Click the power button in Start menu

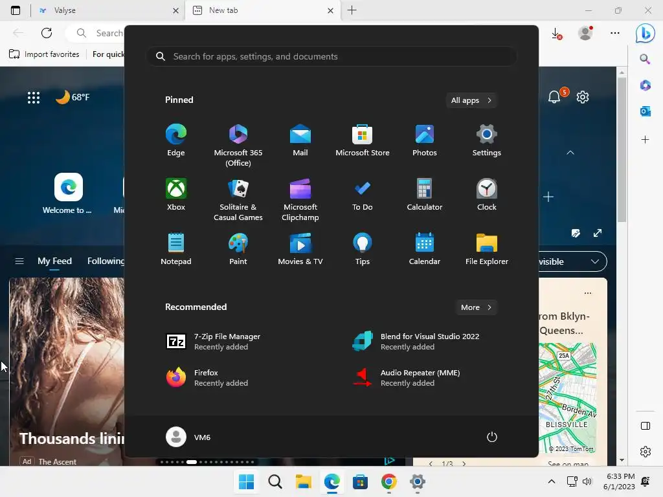pyautogui.click(x=492, y=437)
